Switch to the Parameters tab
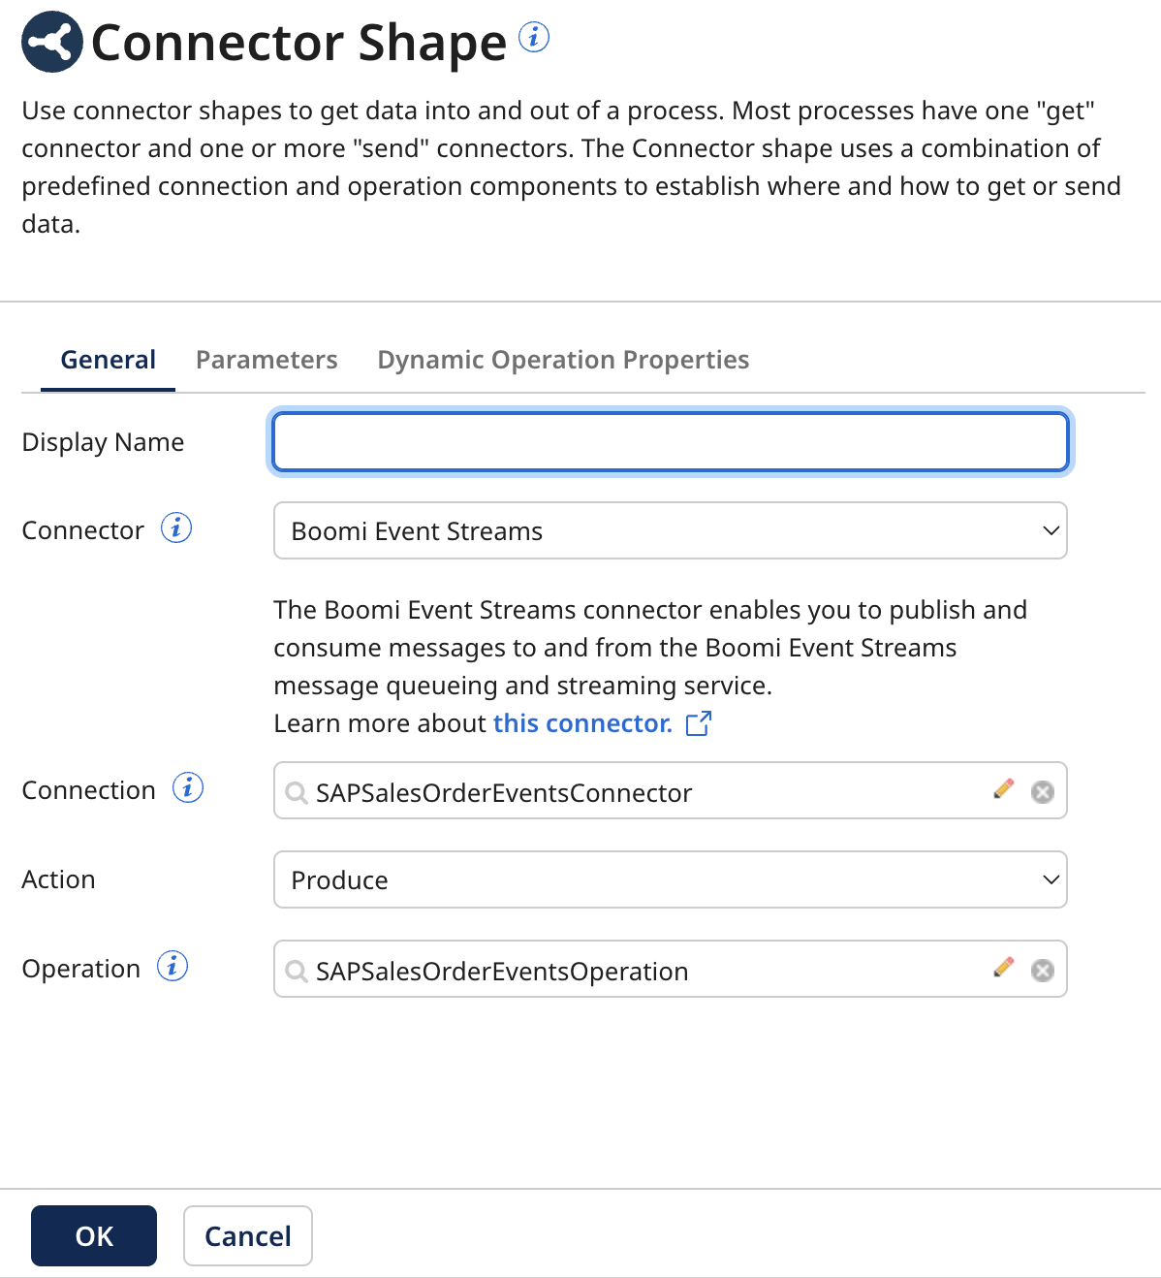The height and width of the screenshot is (1278, 1161). click(x=267, y=359)
